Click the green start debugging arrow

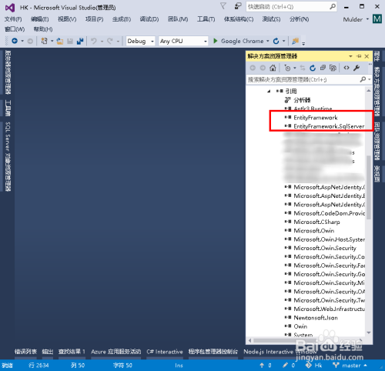point(216,41)
